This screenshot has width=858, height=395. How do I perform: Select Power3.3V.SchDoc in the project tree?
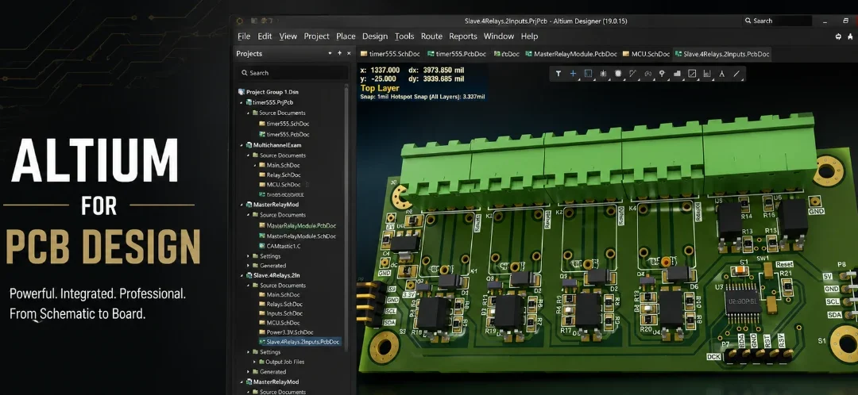[290, 332]
